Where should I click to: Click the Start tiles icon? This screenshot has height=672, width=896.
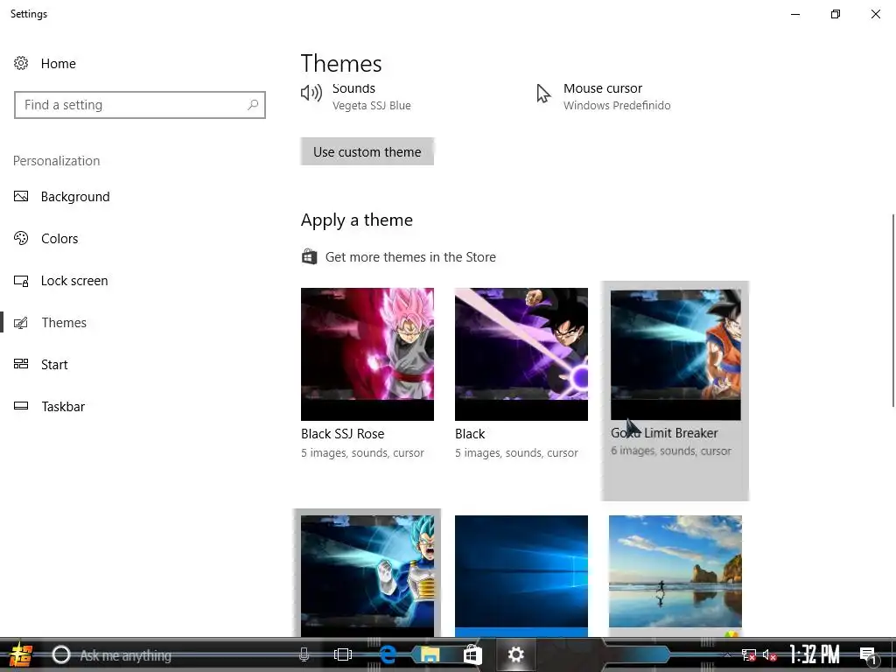tap(21, 364)
